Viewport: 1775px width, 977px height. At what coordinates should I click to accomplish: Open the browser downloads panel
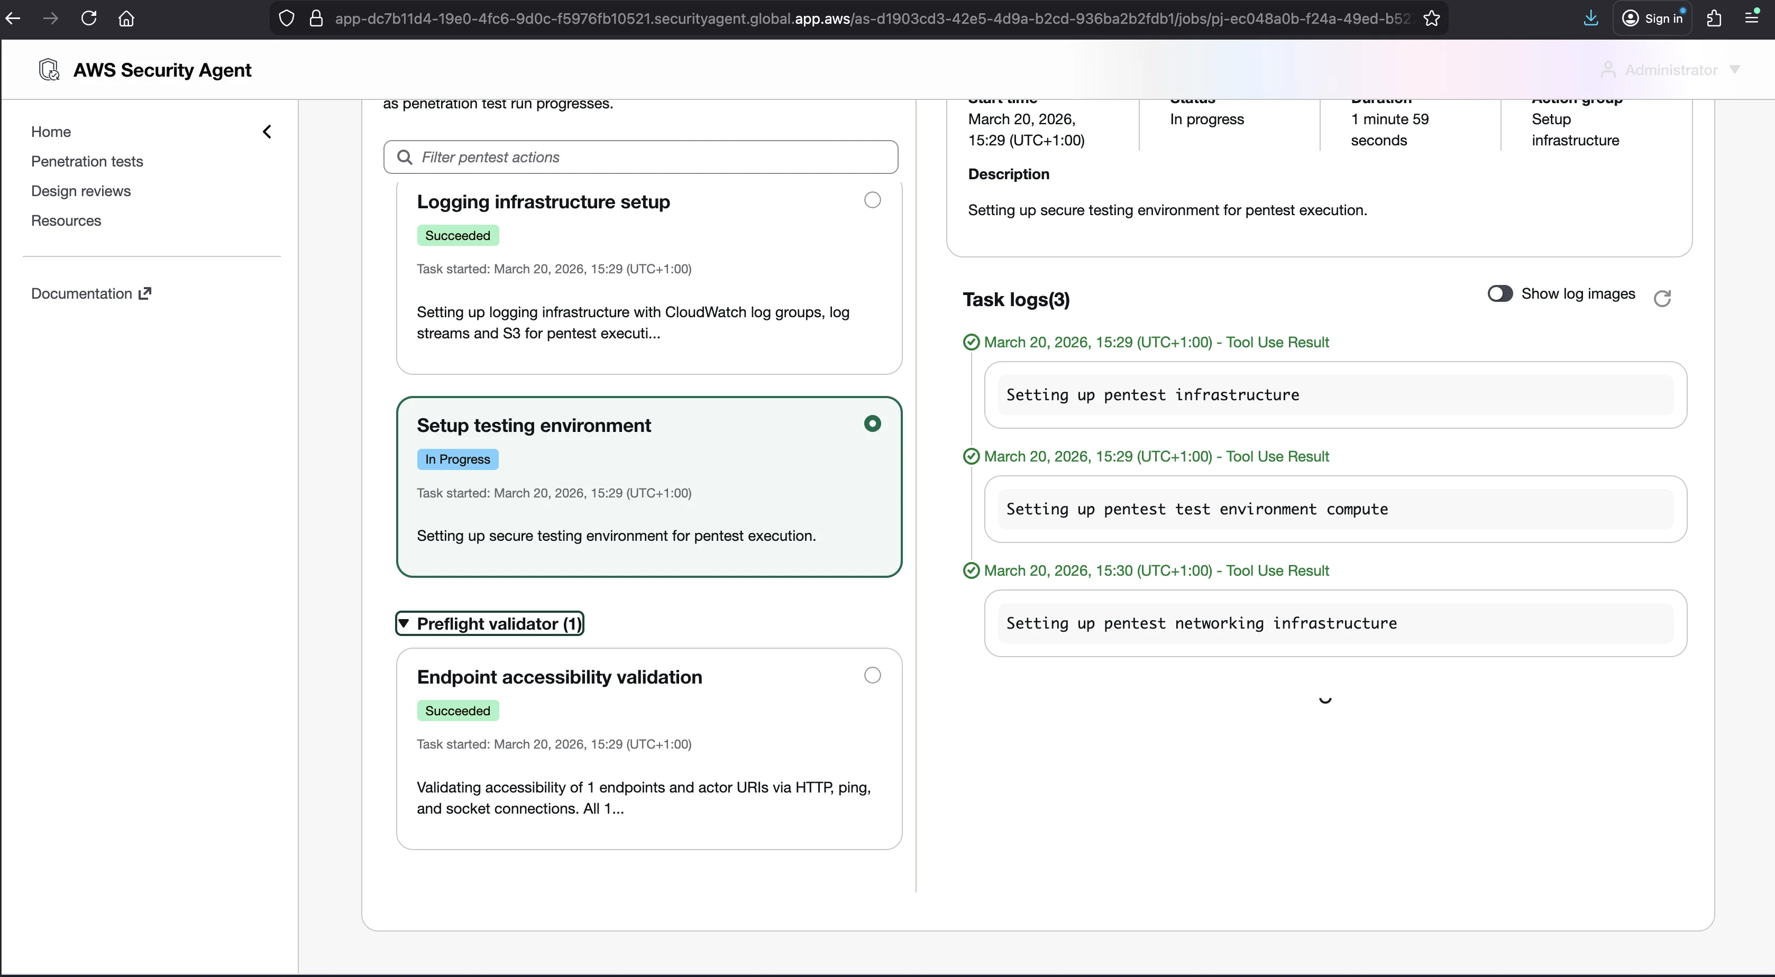coord(1590,19)
